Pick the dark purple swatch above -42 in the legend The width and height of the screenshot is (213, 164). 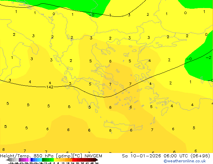click(x=20, y=160)
